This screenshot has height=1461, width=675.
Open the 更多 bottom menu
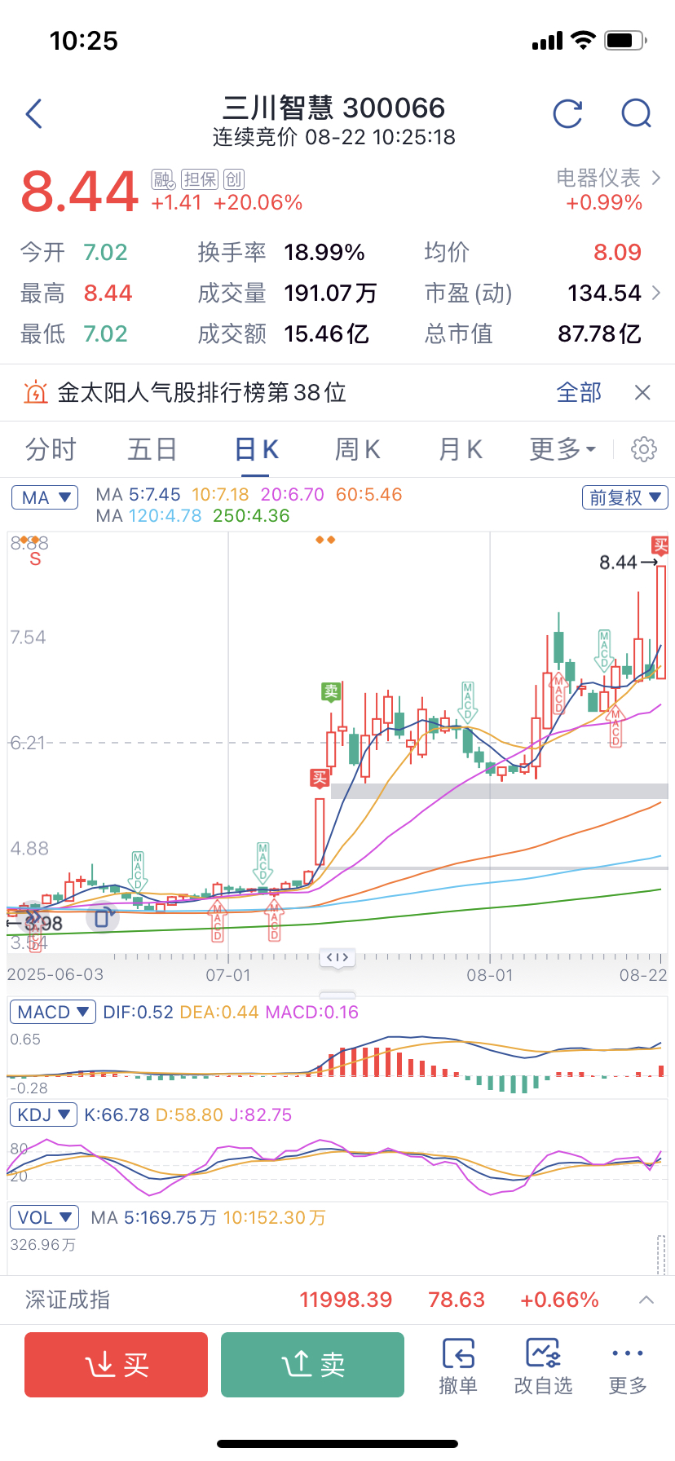tap(628, 1366)
